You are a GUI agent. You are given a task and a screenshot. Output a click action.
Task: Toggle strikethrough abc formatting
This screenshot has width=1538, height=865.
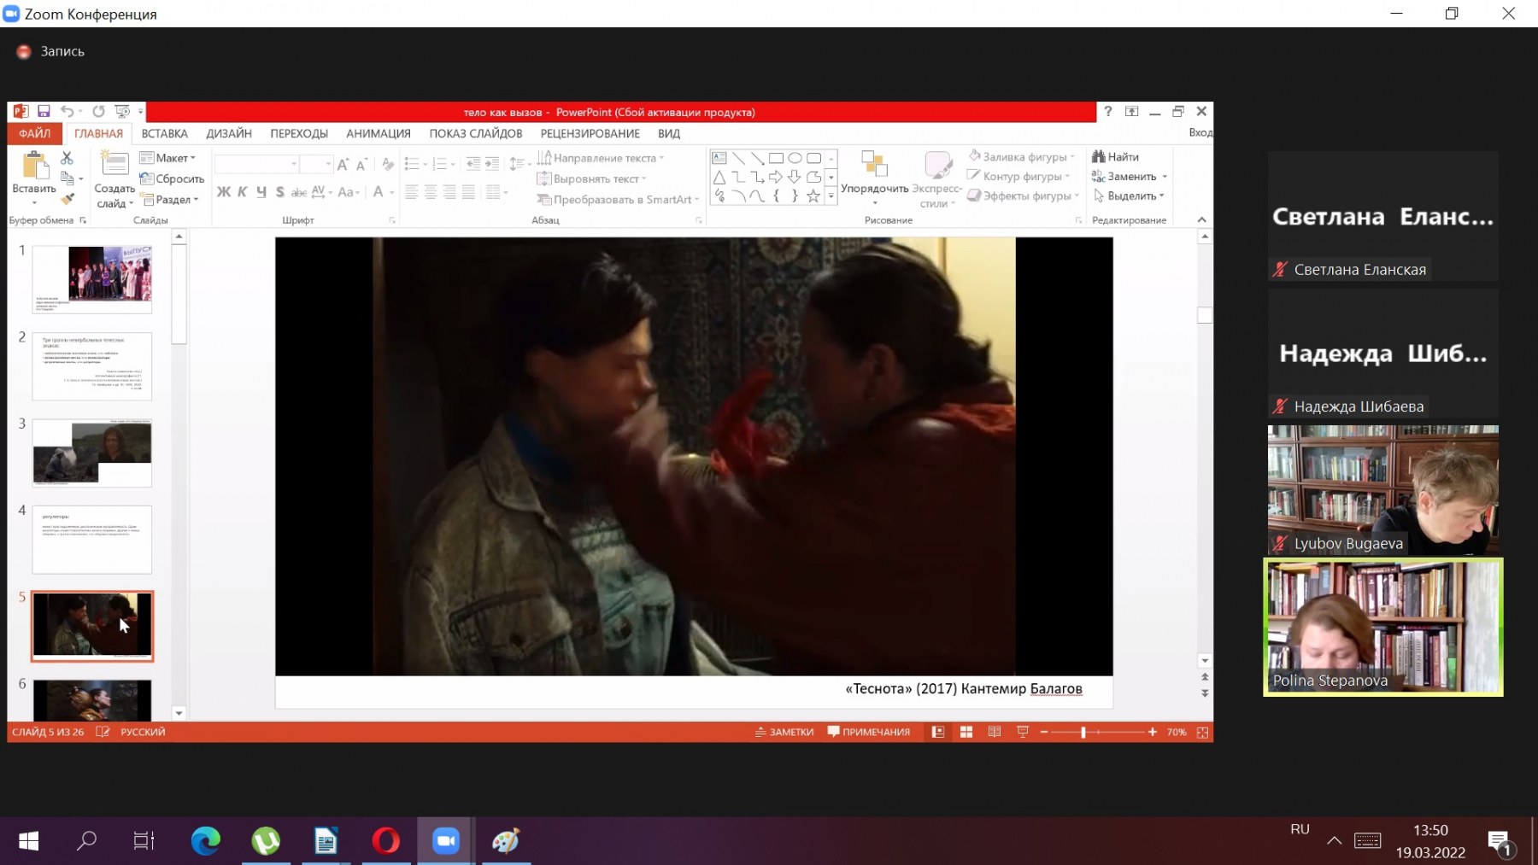[299, 192]
